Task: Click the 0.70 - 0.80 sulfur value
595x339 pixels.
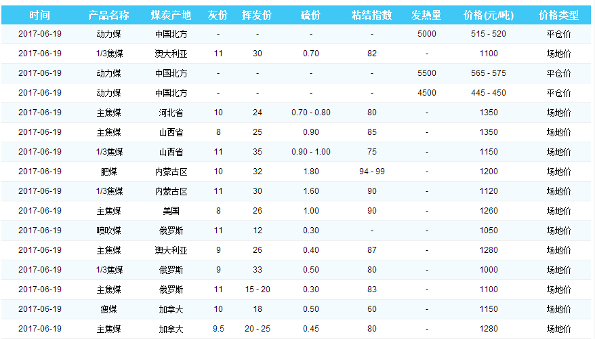Action: [311, 113]
